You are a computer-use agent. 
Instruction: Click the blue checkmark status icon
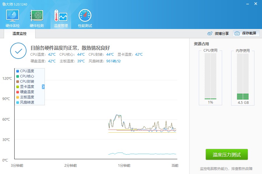(18, 51)
